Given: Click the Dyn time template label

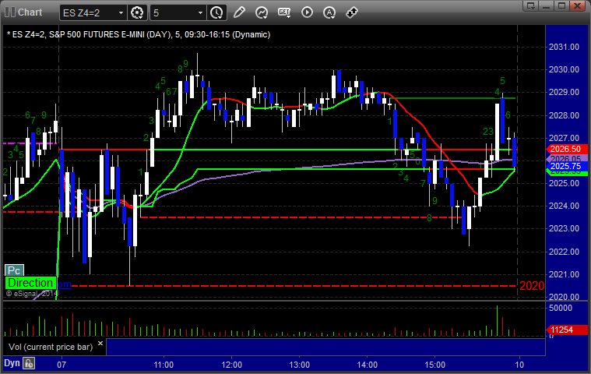Looking at the screenshot, I should (12, 363).
